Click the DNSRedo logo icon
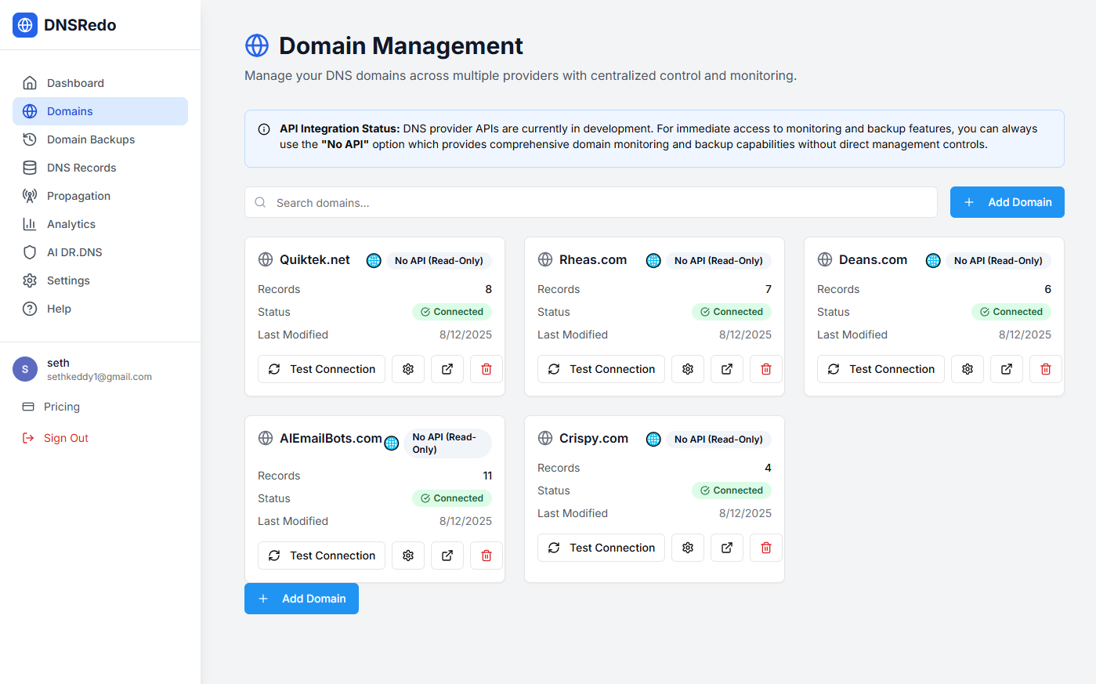 (x=25, y=25)
